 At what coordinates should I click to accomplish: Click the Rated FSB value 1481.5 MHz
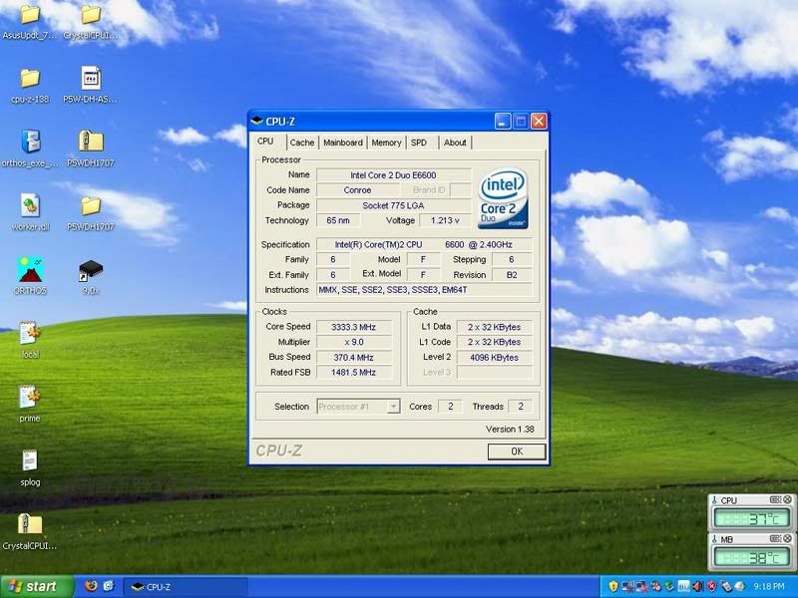(x=354, y=372)
